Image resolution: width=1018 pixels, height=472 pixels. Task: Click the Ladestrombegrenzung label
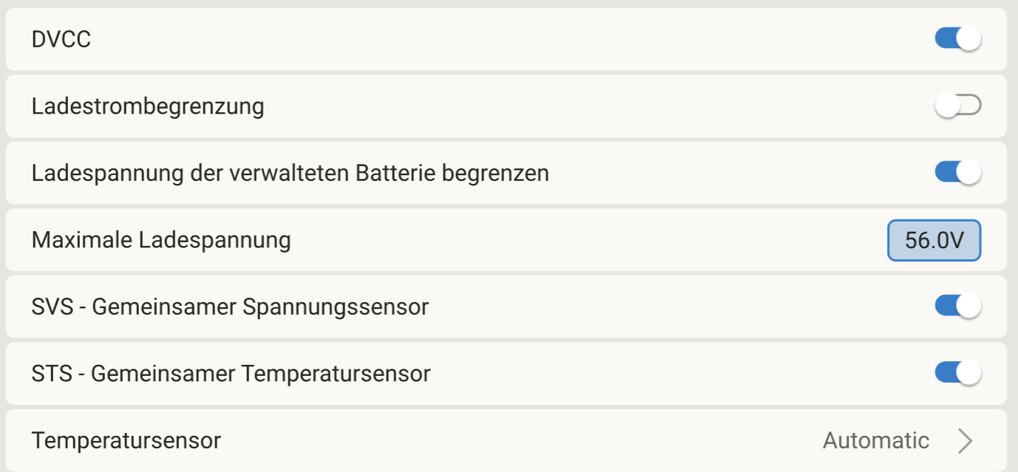point(148,106)
